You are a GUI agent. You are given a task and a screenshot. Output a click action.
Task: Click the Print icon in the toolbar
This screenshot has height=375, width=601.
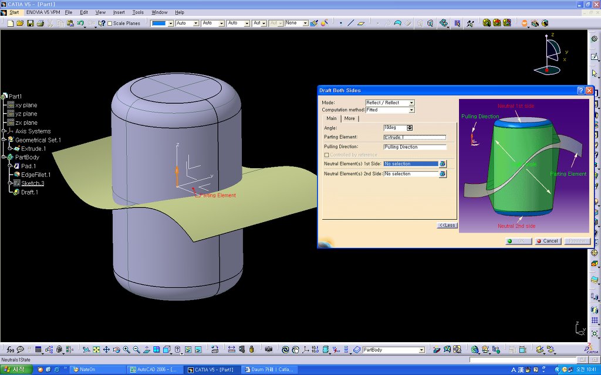(x=40, y=23)
